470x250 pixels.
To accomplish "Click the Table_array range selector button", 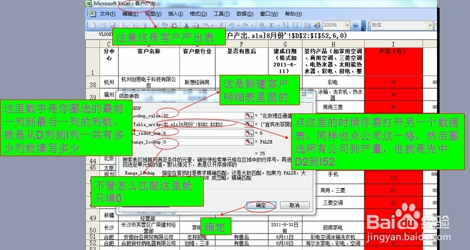I will (249, 124).
